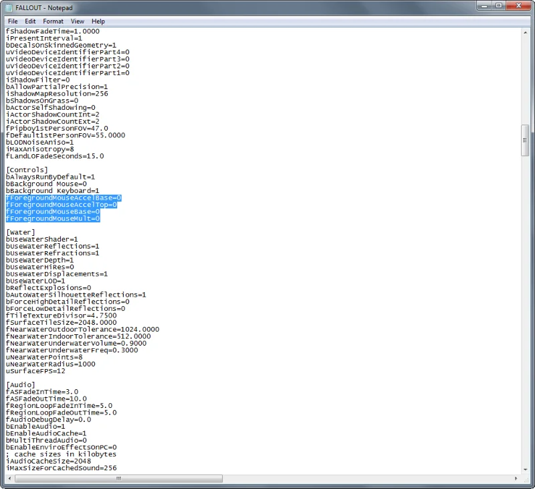Click the line bEnableAudio=1

pos(35,427)
